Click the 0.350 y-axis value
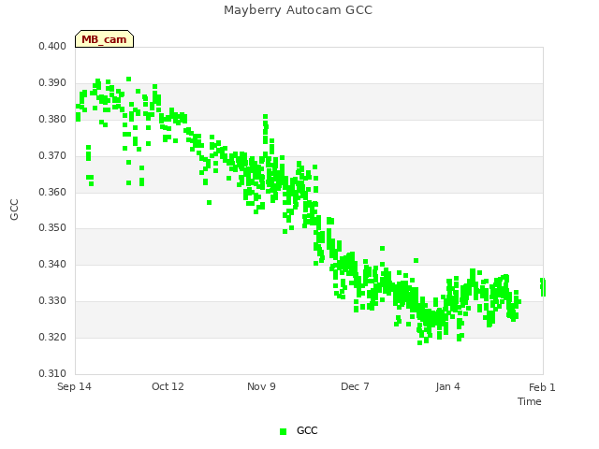Screen dimensions: 599x449 click(x=52, y=228)
